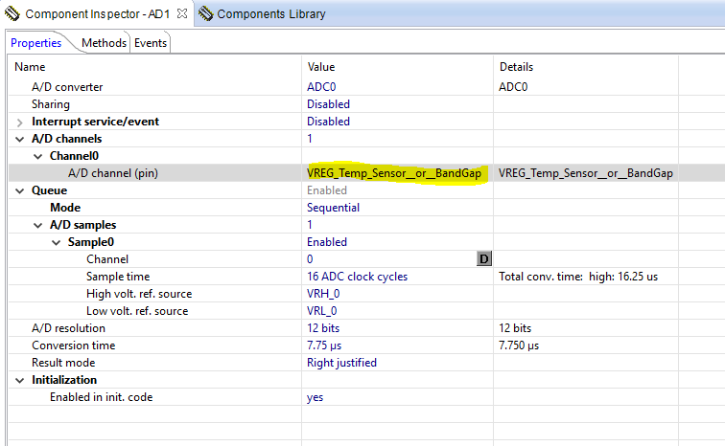Toggle the Sharing value Disabled
Screen dimensions: 725x446
(x=328, y=104)
